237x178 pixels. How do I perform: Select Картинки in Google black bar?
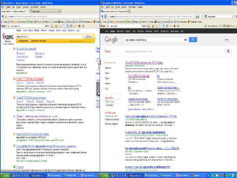(120, 31)
